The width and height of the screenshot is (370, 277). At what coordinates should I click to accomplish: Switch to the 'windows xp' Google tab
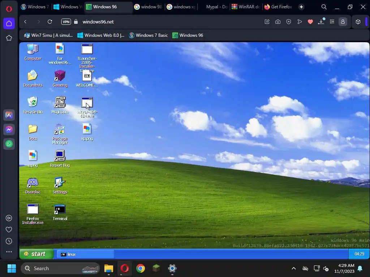[181, 7]
